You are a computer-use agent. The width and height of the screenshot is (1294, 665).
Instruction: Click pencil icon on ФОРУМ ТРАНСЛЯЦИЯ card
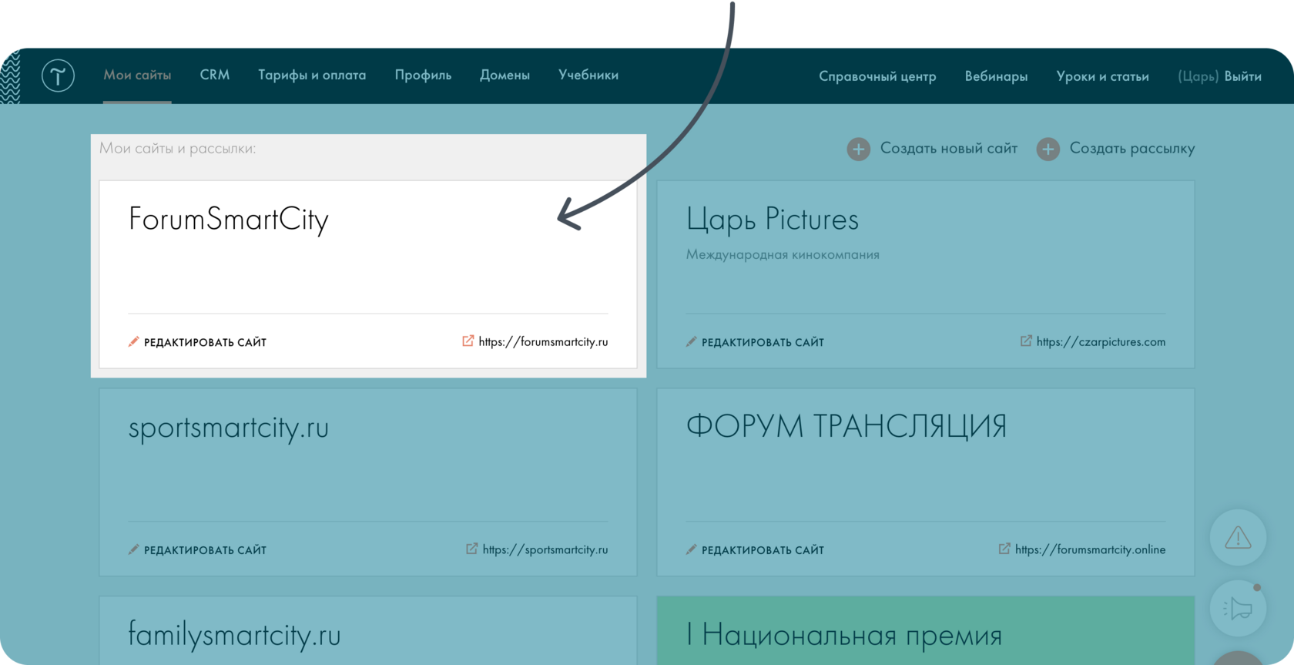[x=691, y=549]
